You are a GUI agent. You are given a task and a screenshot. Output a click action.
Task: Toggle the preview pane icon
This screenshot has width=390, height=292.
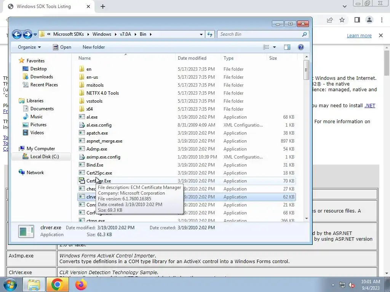point(287,47)
